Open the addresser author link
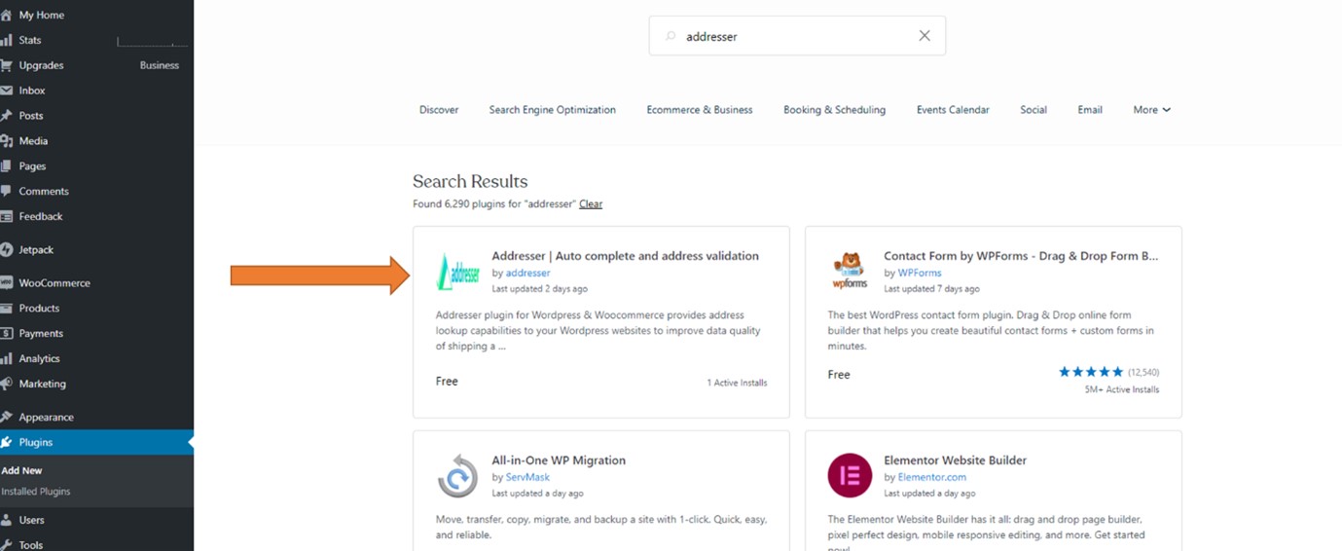The height and width of the screenshot is (551, 1342). point(527,274)
